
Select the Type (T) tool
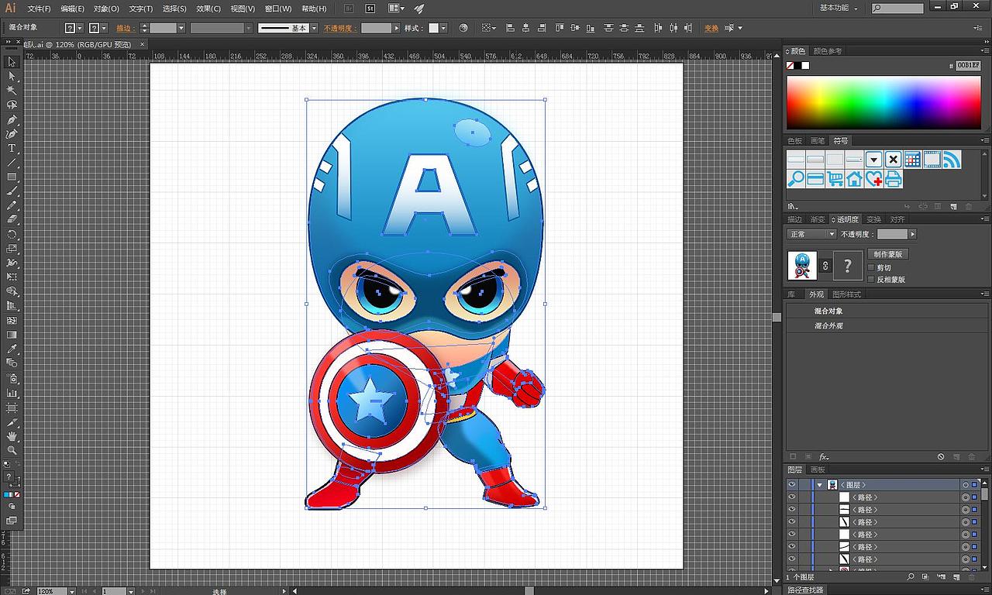click(x=12, y=149)
